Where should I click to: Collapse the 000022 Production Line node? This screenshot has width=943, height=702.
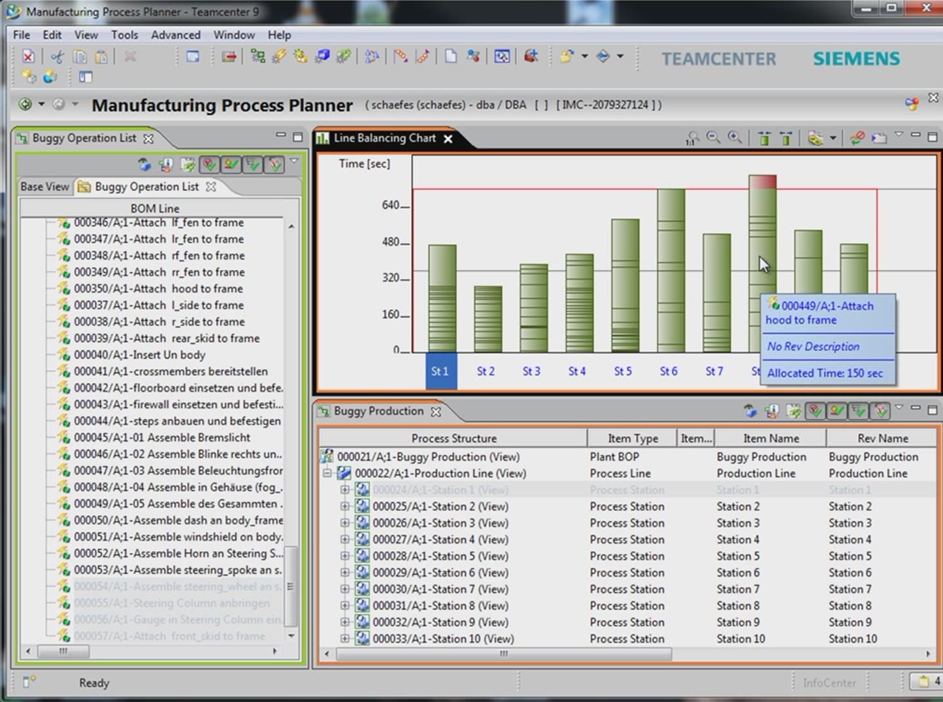tap(327, 473)
